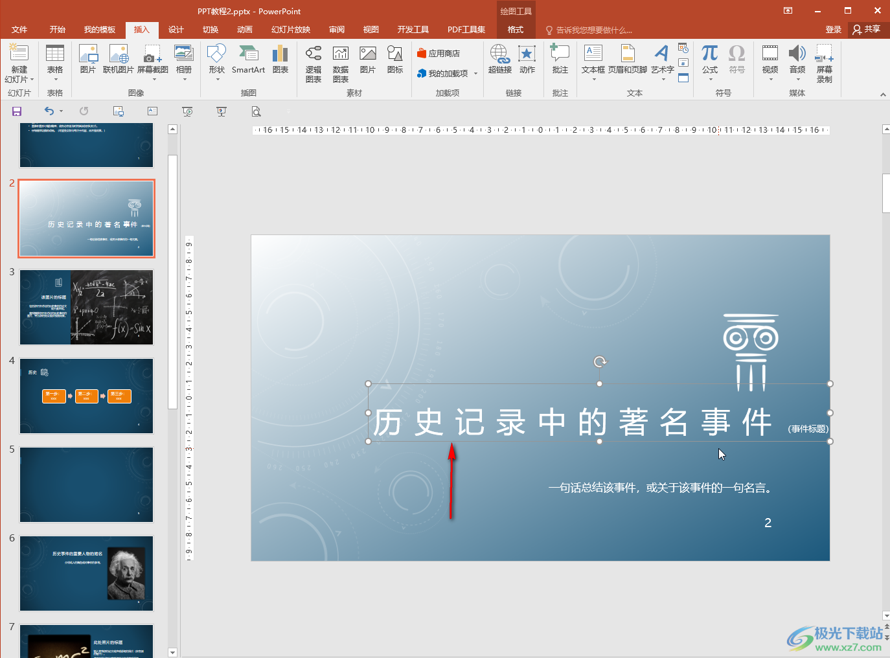This screenshot has width=890, height=658.
Task: Click the text box quick access icon
Action: pos(153,111)
